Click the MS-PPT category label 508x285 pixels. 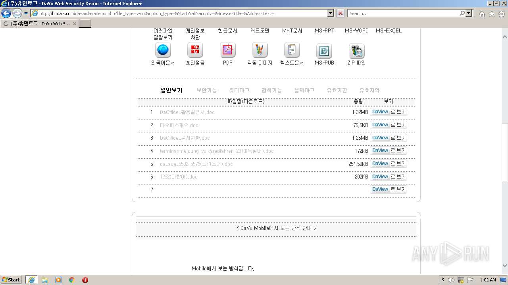[324, 30]
